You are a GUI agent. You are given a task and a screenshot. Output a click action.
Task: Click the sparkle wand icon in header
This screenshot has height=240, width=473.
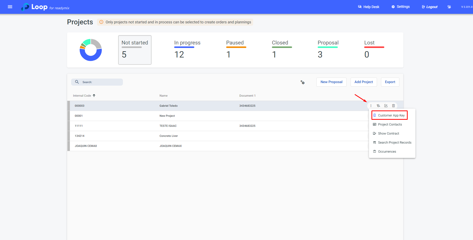(449, 7)
